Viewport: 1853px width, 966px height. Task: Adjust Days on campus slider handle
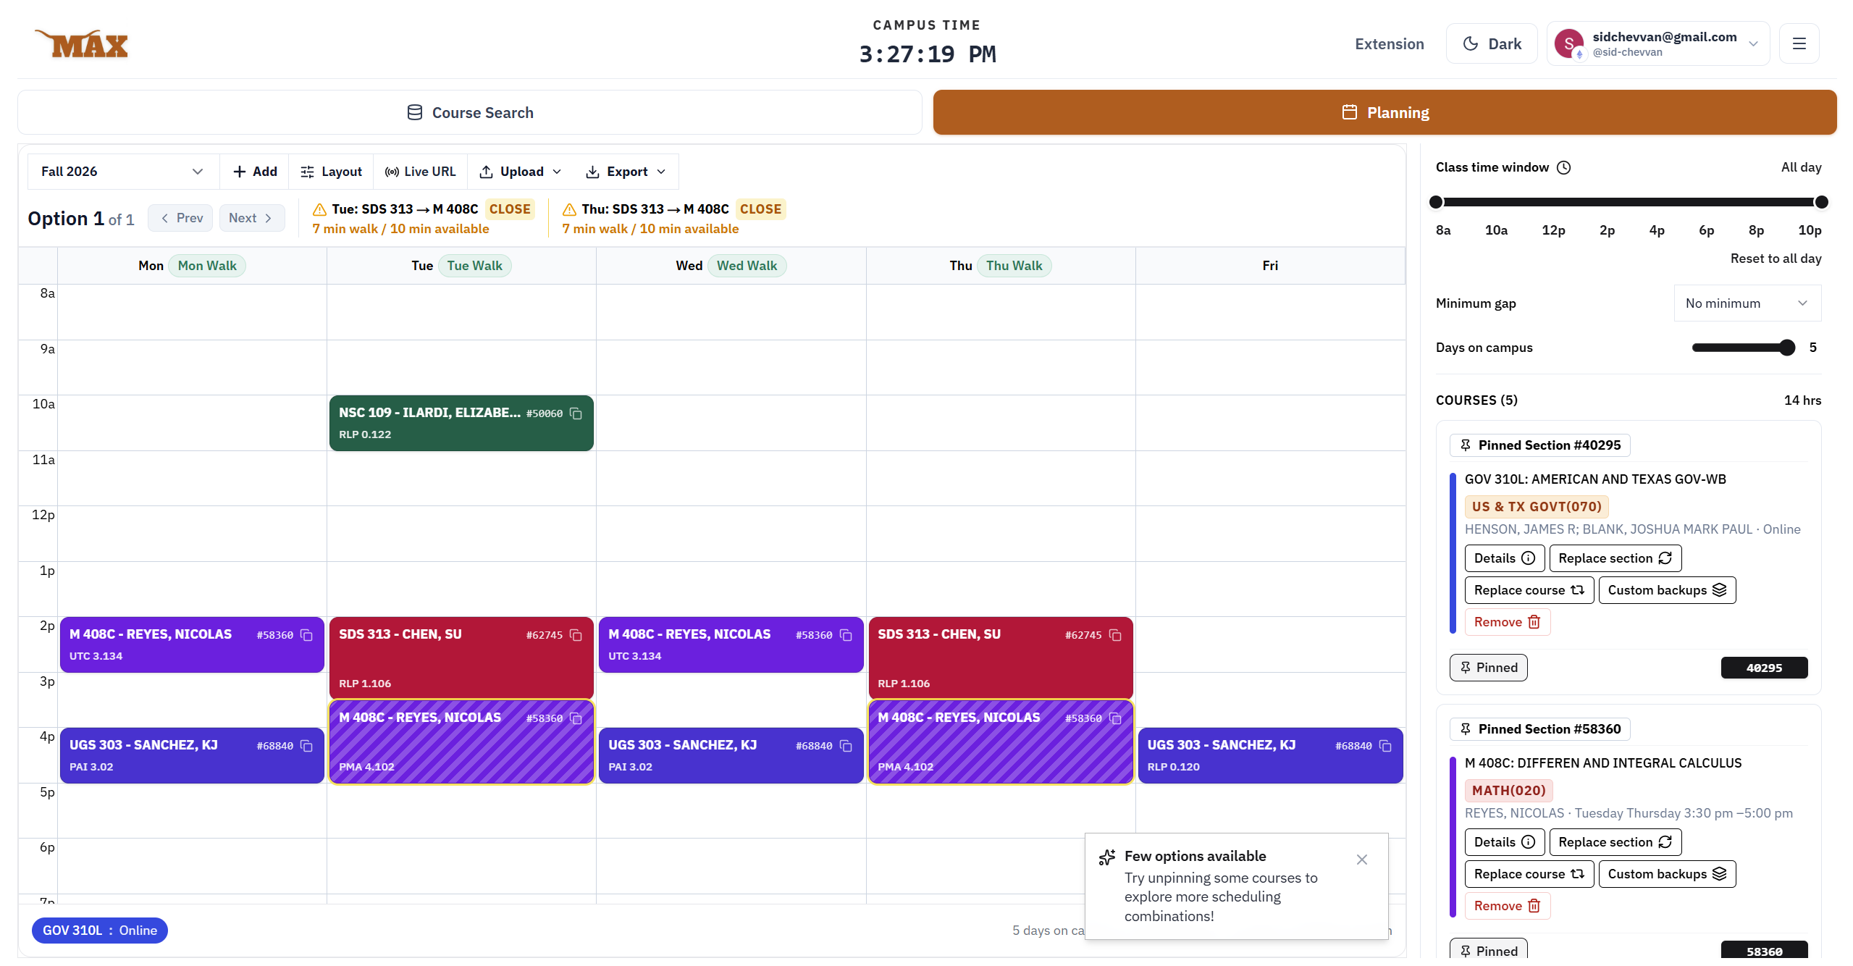(1786, 348)
